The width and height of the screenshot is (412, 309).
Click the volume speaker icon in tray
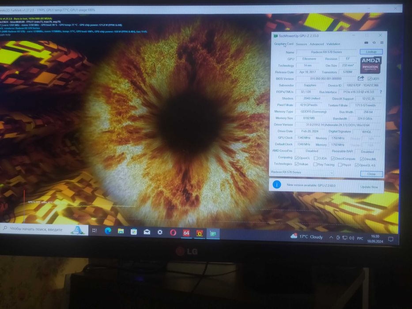point(352,238)
